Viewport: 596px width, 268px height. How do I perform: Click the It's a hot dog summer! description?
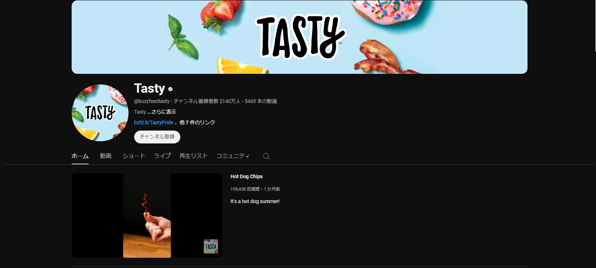point(255,201)
